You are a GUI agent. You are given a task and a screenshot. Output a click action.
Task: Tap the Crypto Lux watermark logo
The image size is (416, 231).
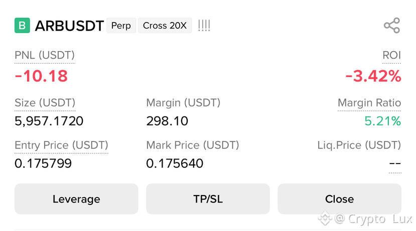pos(325,218)
